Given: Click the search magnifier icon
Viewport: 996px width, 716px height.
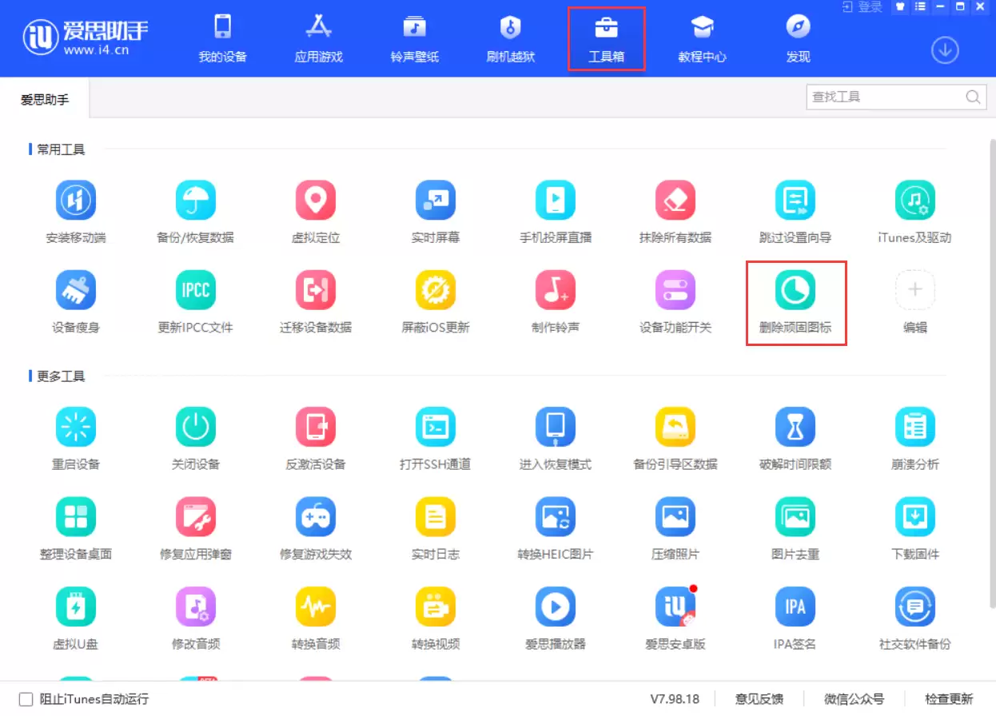Looking at the screenshot, I should coord(973,97).
